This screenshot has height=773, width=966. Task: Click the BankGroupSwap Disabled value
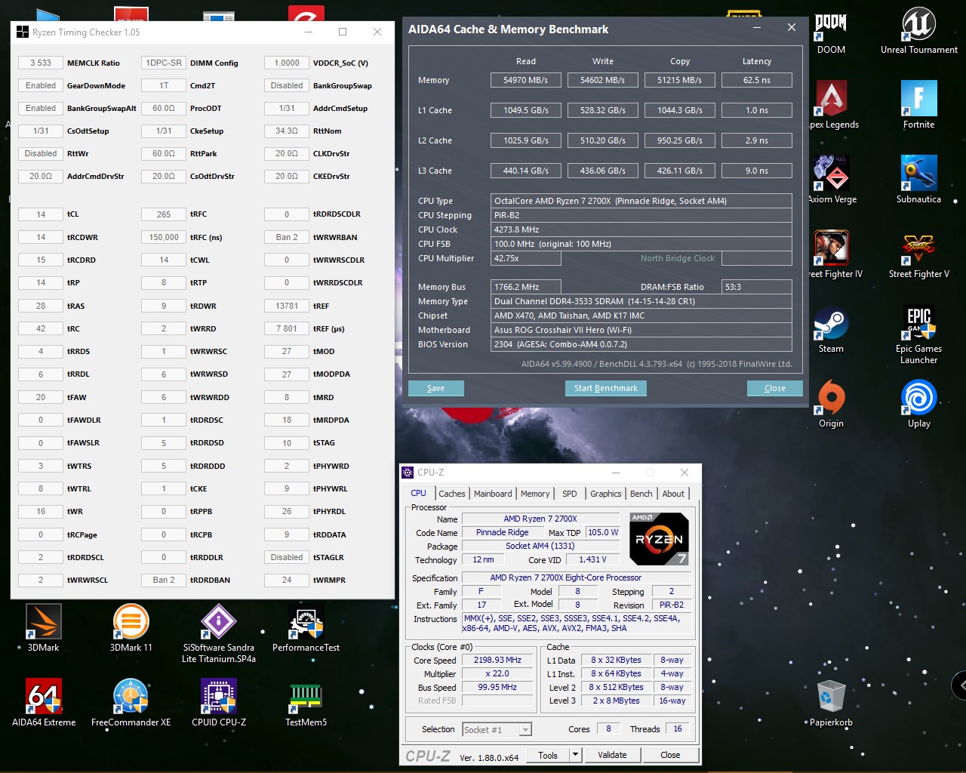coord(287,85)
